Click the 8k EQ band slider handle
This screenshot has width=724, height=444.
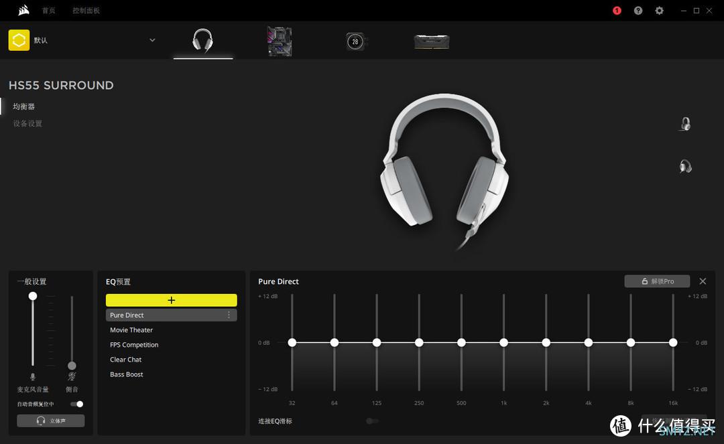click(x=631, y=343)
